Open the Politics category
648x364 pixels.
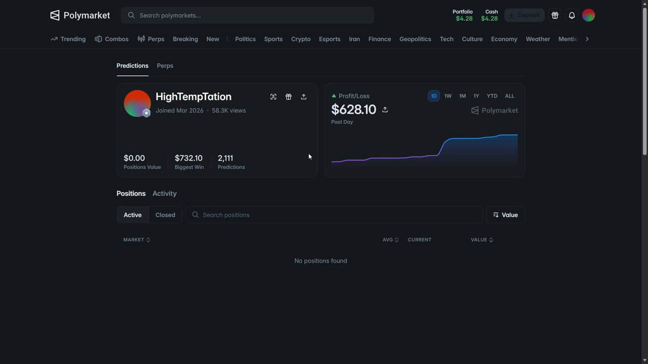click(x=245, y=39)
